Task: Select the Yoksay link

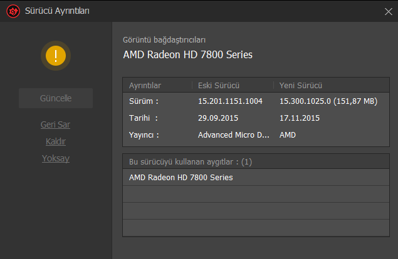Action: (56, 158)
